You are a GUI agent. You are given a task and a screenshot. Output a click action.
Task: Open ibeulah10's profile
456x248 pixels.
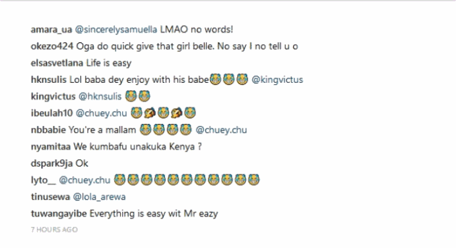[51, 113]
